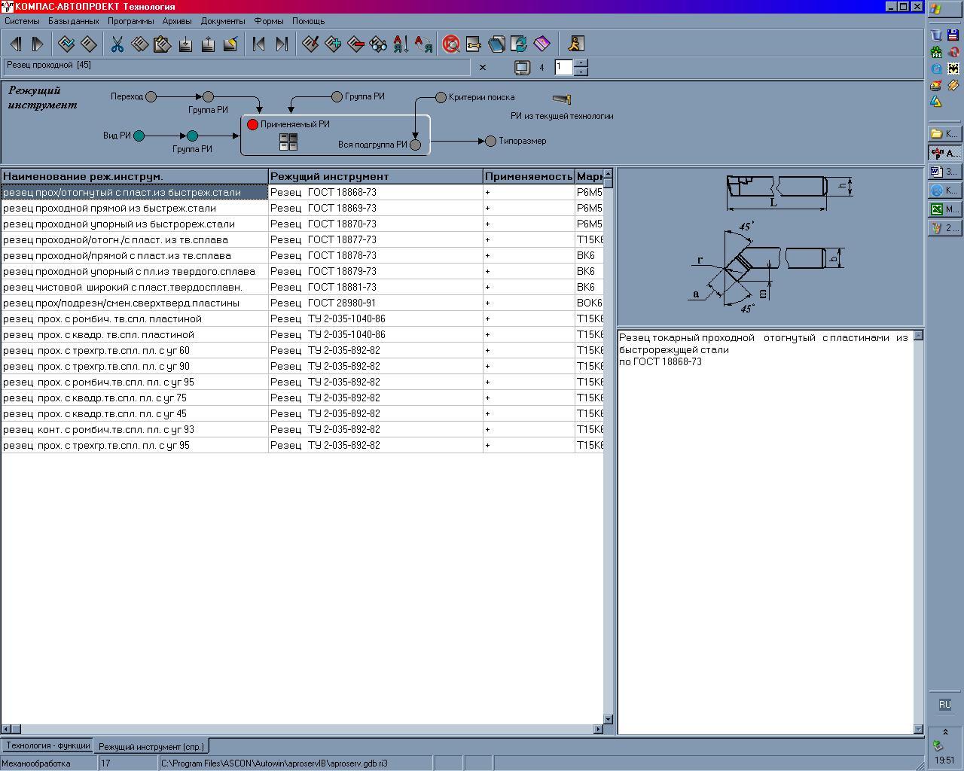Add new record with plus icon
964x771 pixels.
pos(333,44)
